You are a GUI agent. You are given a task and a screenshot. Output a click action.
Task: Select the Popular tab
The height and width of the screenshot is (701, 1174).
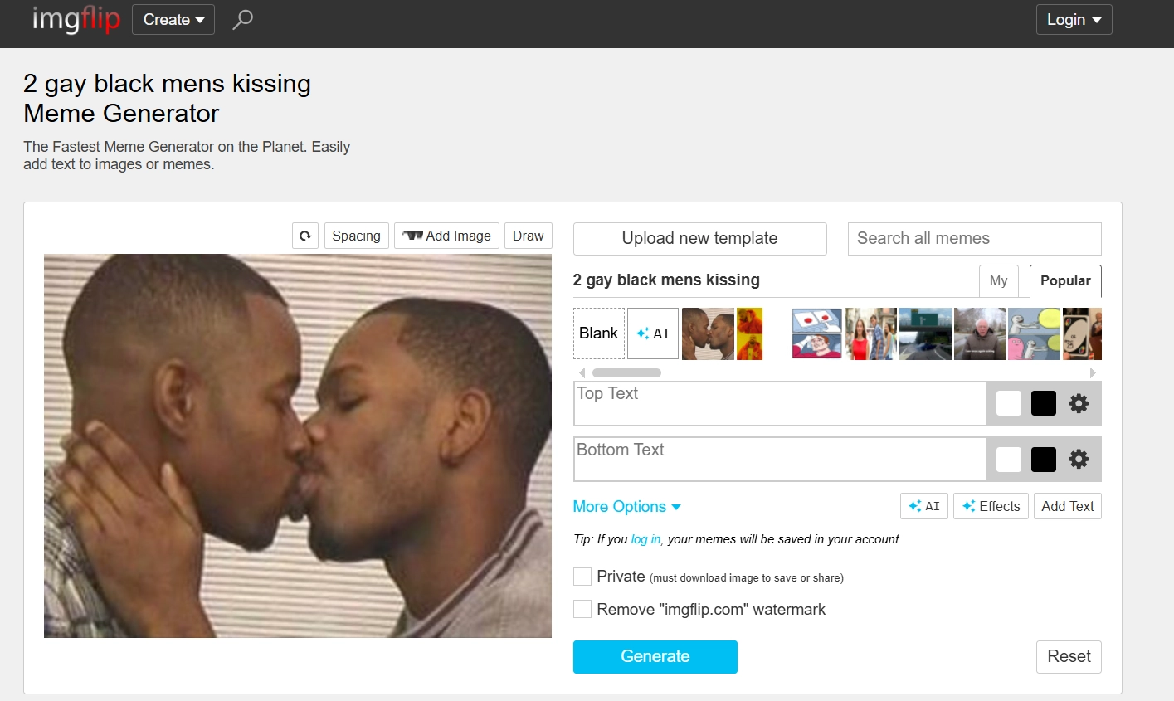coord(1064,280)
